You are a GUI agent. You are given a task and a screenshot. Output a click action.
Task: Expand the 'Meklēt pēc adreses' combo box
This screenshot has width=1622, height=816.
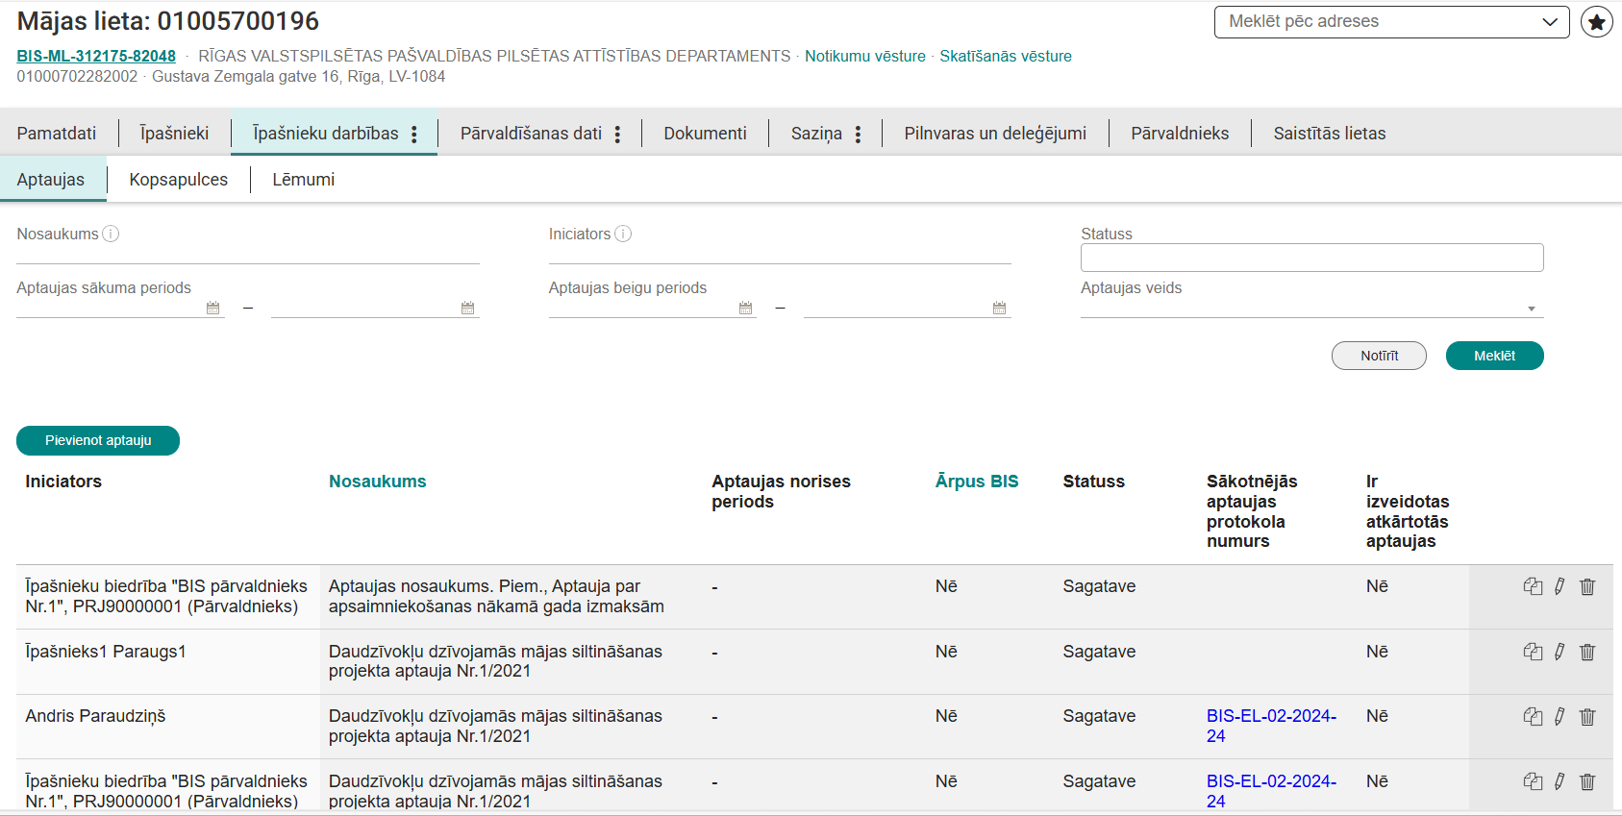[x=1549, y=22]
